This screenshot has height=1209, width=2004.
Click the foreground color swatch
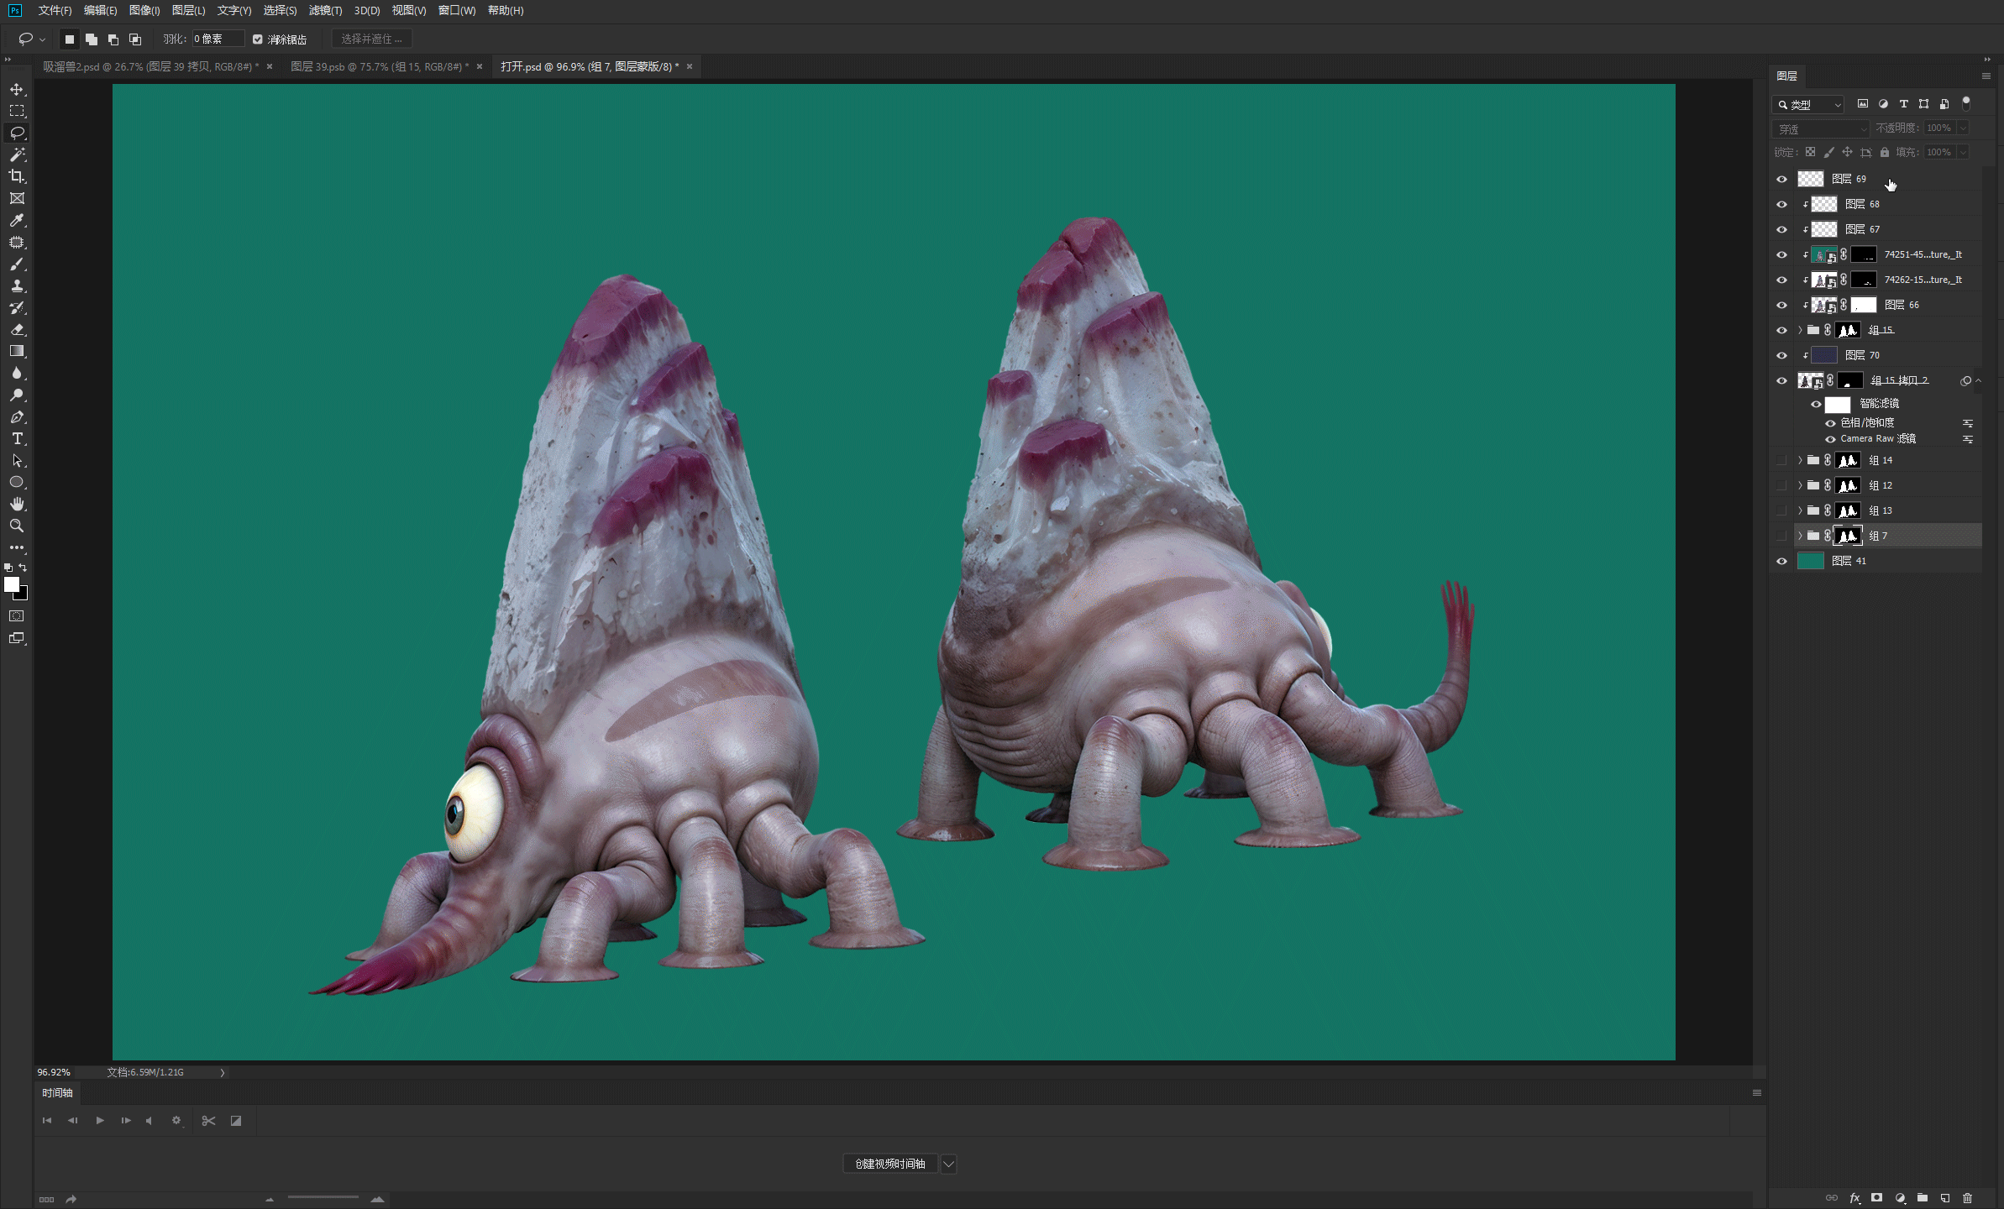pos(12,584)
